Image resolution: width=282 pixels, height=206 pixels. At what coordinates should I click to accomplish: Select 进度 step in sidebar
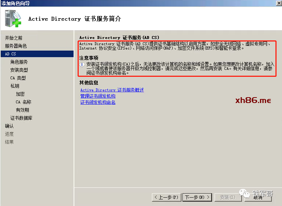[9, 134]
